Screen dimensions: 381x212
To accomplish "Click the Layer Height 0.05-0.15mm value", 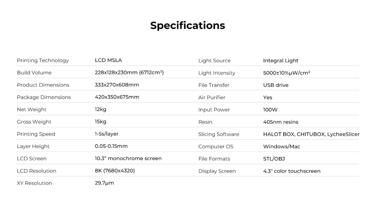I will 111,146.
